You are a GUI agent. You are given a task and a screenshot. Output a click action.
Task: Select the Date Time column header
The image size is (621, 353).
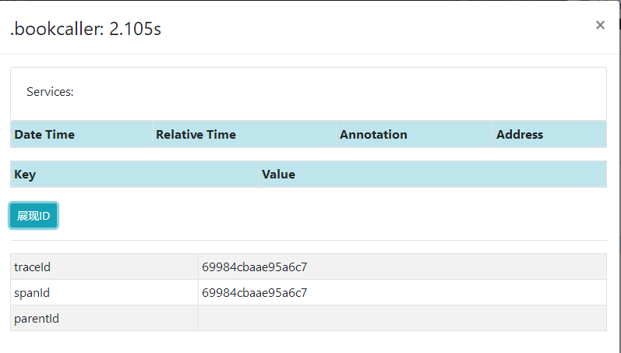44,134
